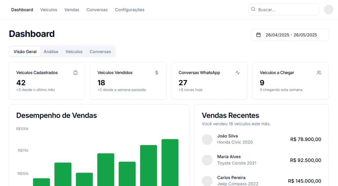Click the calendar icon in date range picker
This screenshot has width=338, height=186.
tap(258, 35)
